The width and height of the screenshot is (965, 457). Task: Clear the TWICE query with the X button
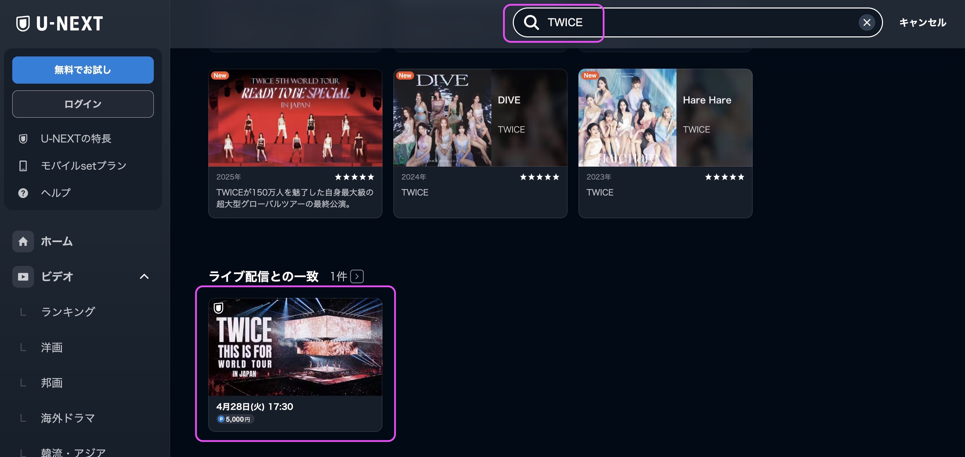click(x=866, y=22)
